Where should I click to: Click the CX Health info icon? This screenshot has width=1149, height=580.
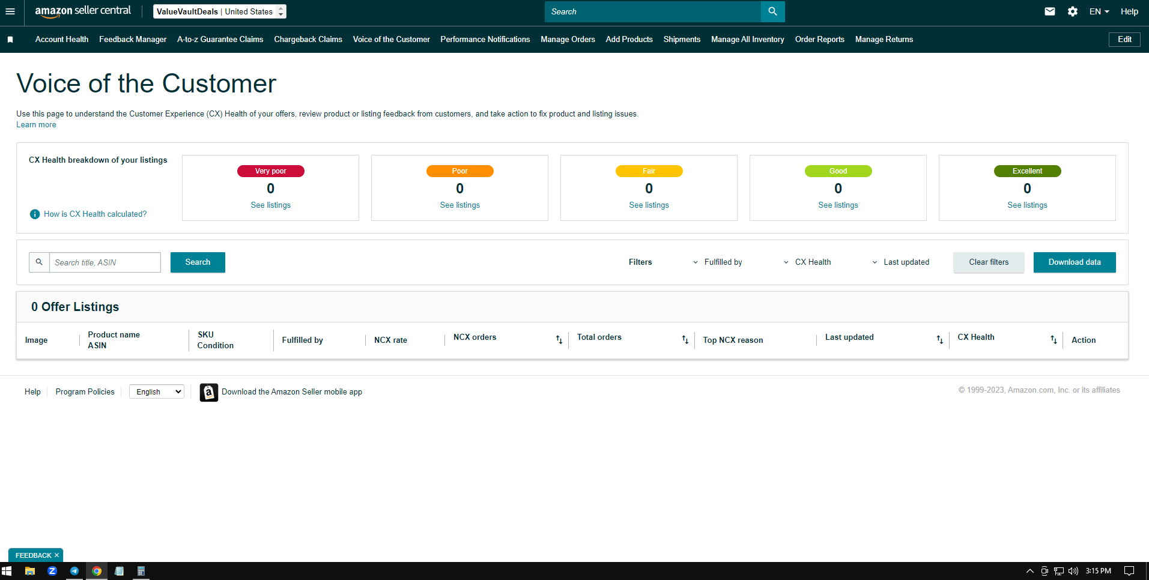point(35,214)
